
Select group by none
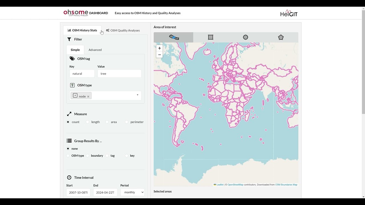pyautogui.click(x=68, y=149)
